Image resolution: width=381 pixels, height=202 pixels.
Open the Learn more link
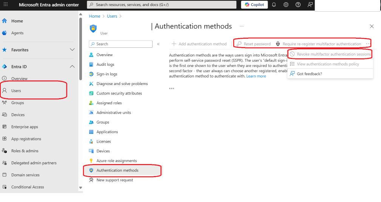point(256,76)
